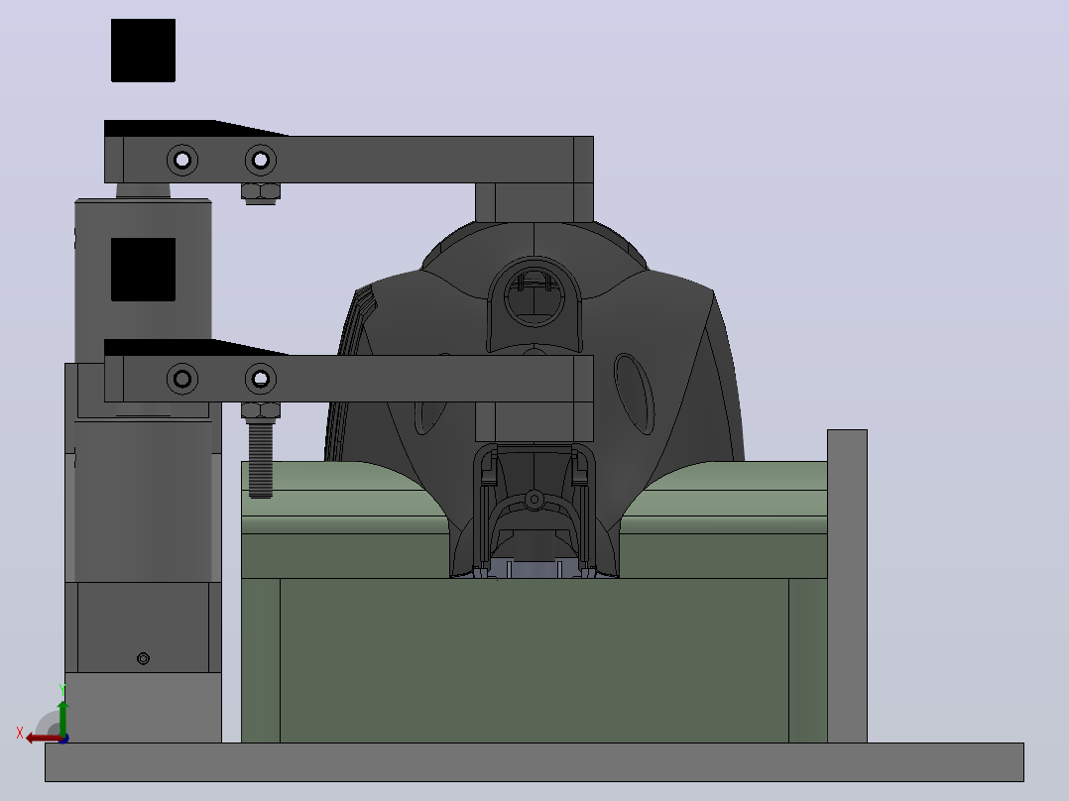Click the green Y axis arrow of triad
The height and width of the screenshot is (801, 1069).
[x=62, y=717]
